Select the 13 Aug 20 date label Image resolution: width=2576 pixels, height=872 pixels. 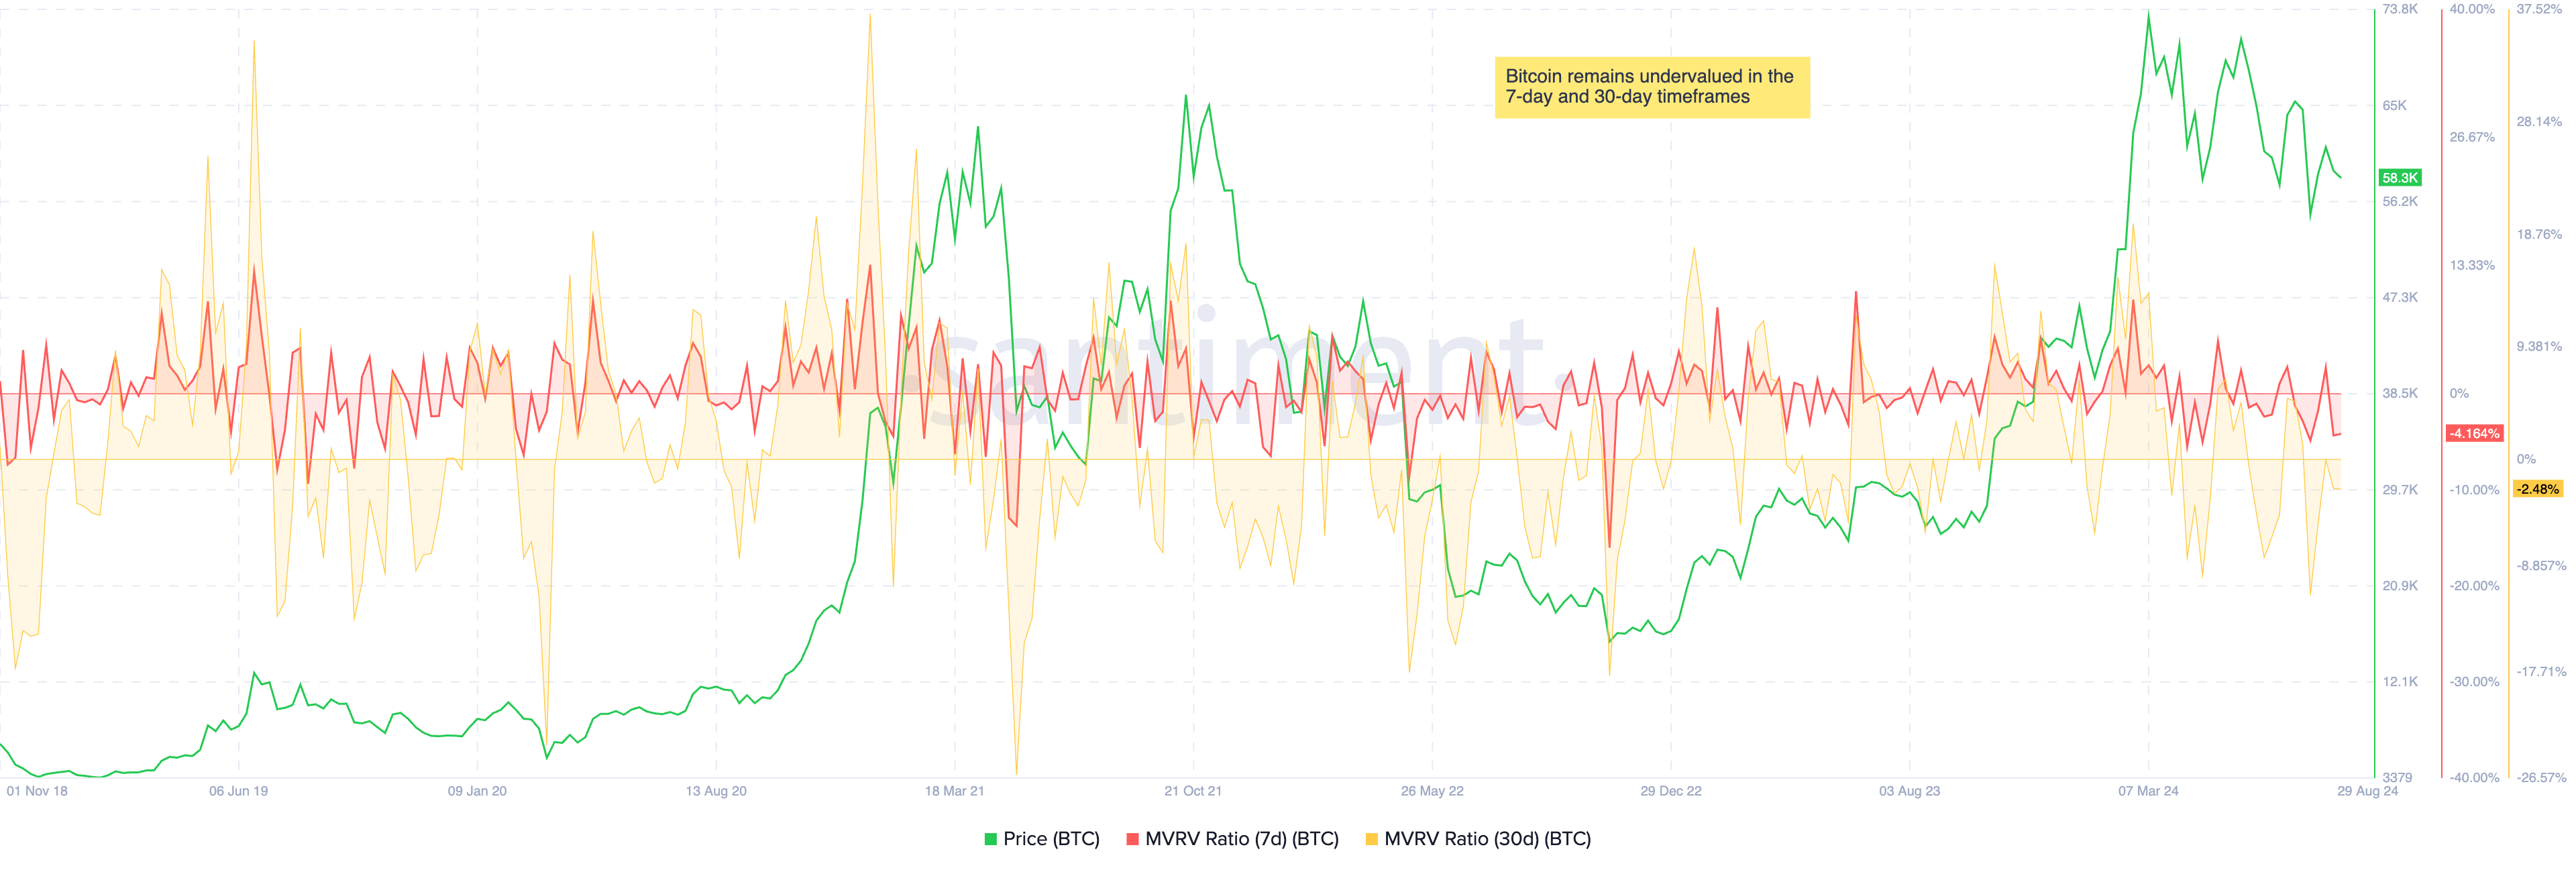point(716,791)
